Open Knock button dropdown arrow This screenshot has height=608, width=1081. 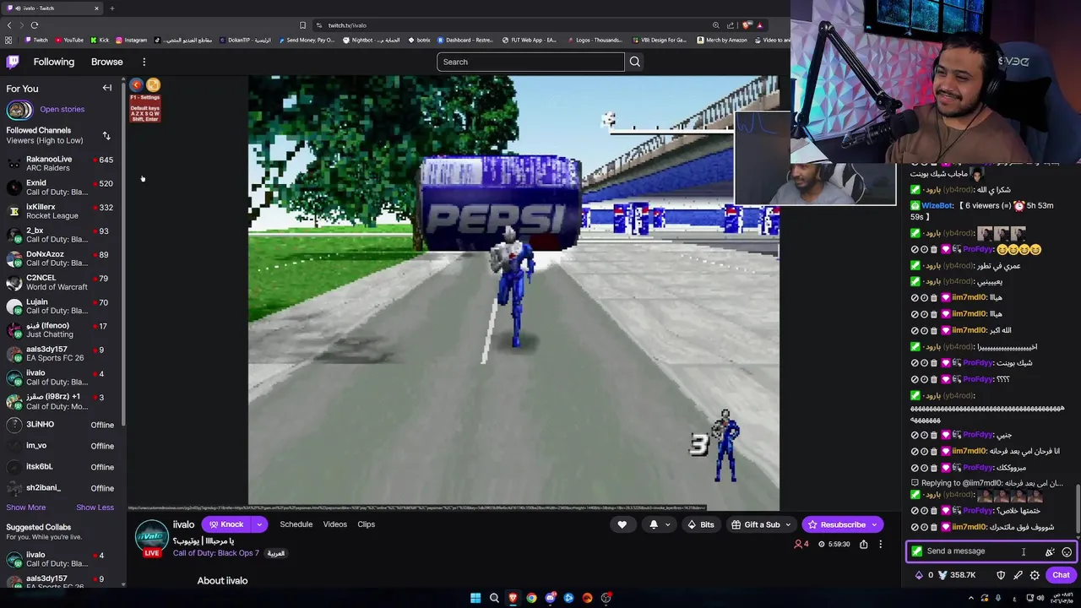tap(259, 524)
